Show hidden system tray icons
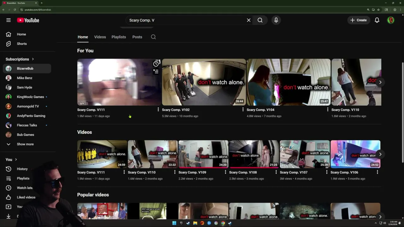Image resolution: width=404 pixels, height=227 pixels. 376,223
